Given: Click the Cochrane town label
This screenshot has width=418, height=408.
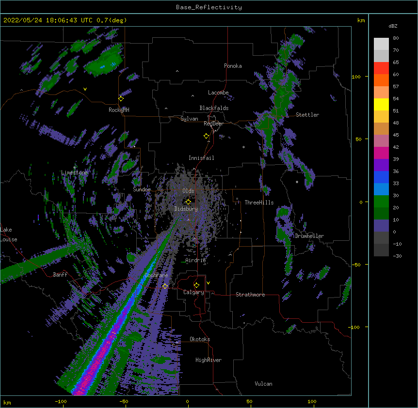Looking at the screenshot, I should (x=156, y=275).
